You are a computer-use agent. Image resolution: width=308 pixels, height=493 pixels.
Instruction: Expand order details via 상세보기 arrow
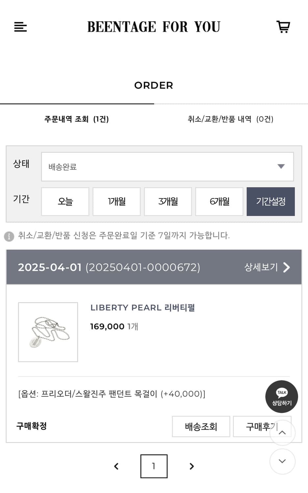click(x=268, y=268)
